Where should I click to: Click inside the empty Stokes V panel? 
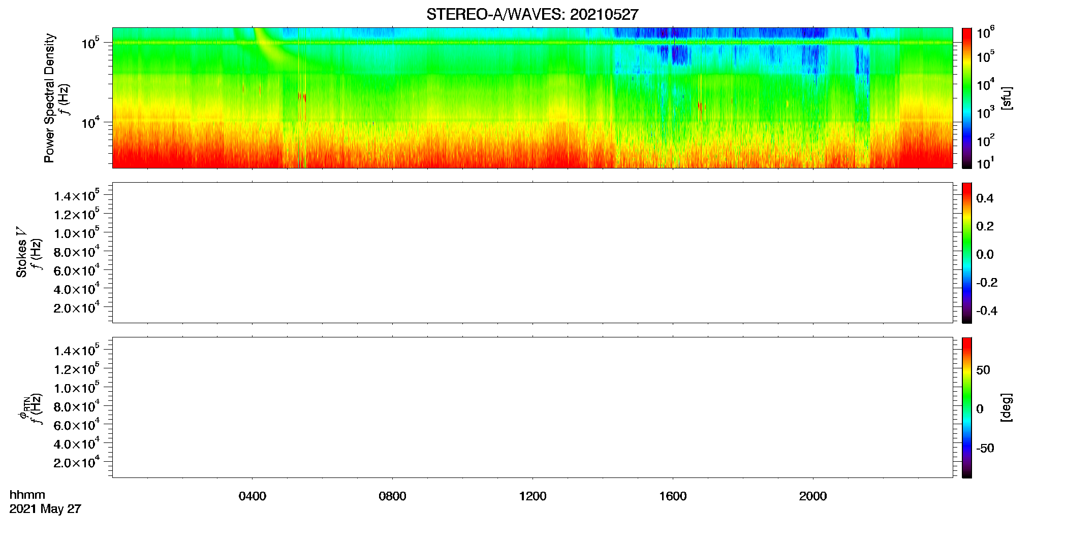(x=532, y=253)
